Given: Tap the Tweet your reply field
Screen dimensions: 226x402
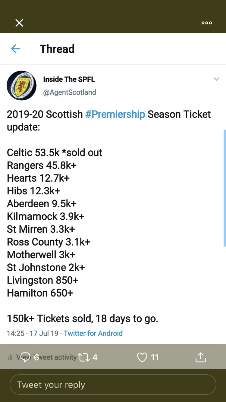Looking at the screenshot, I should (113, 385).
